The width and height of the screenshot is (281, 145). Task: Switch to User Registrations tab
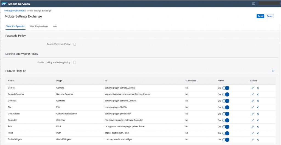(x=39, y=26)
